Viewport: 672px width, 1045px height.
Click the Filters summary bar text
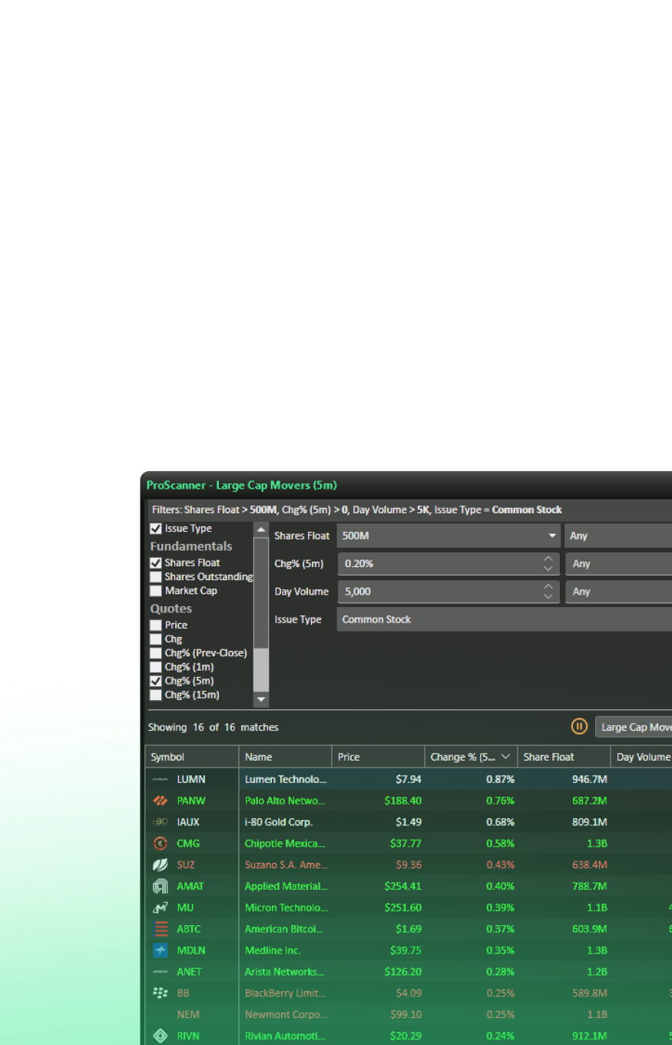click(356, 509)
